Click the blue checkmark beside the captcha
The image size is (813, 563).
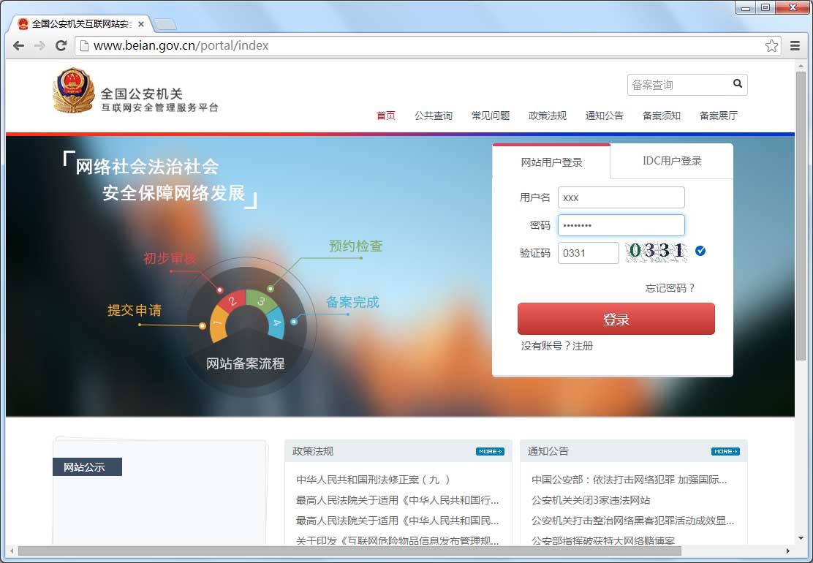point(700,251)
